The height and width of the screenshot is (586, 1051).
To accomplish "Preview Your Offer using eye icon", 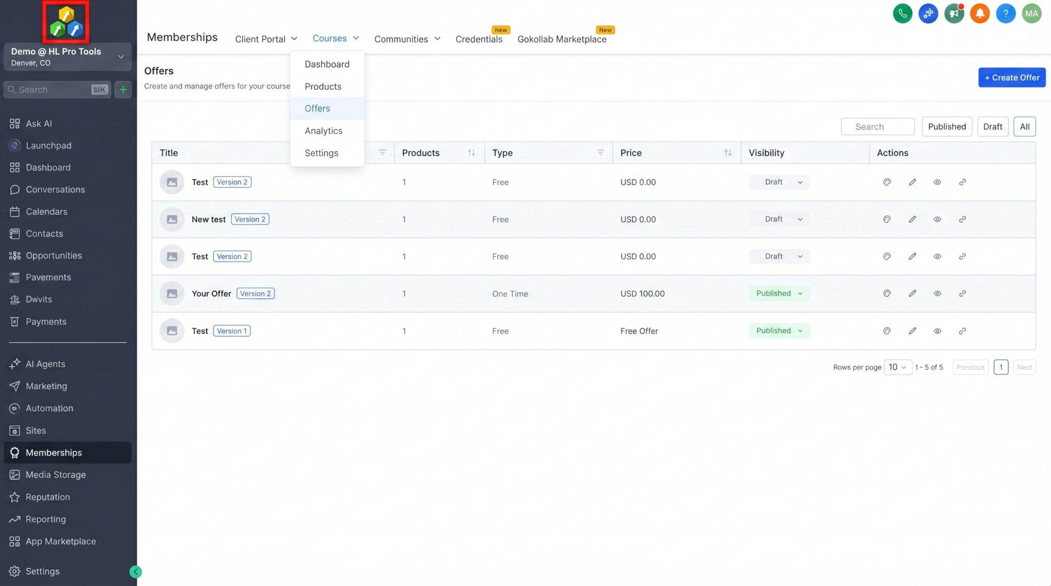I will [x=937, y=294].
